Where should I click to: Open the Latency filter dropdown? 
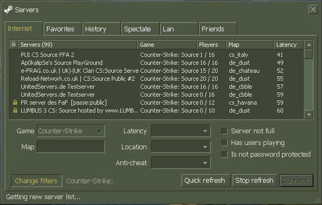coord(181,131)
